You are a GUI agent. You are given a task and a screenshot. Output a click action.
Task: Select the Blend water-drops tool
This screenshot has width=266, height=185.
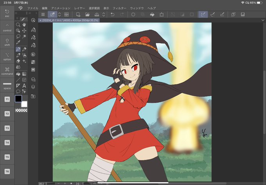point(18,67)
